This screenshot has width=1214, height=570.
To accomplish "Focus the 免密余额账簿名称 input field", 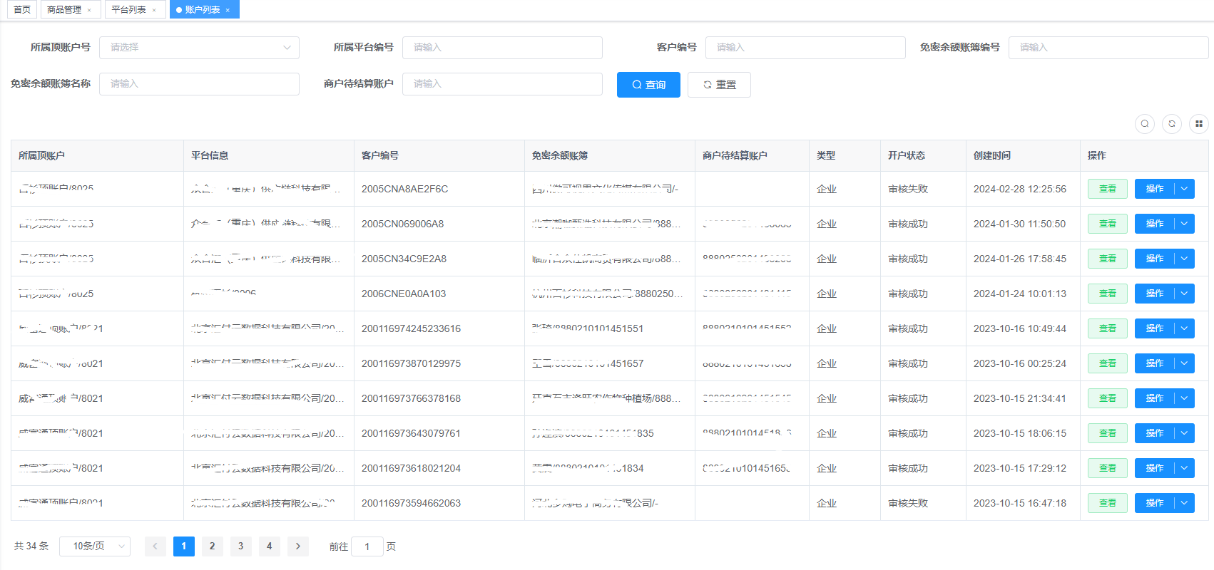I will click(199, 84).
